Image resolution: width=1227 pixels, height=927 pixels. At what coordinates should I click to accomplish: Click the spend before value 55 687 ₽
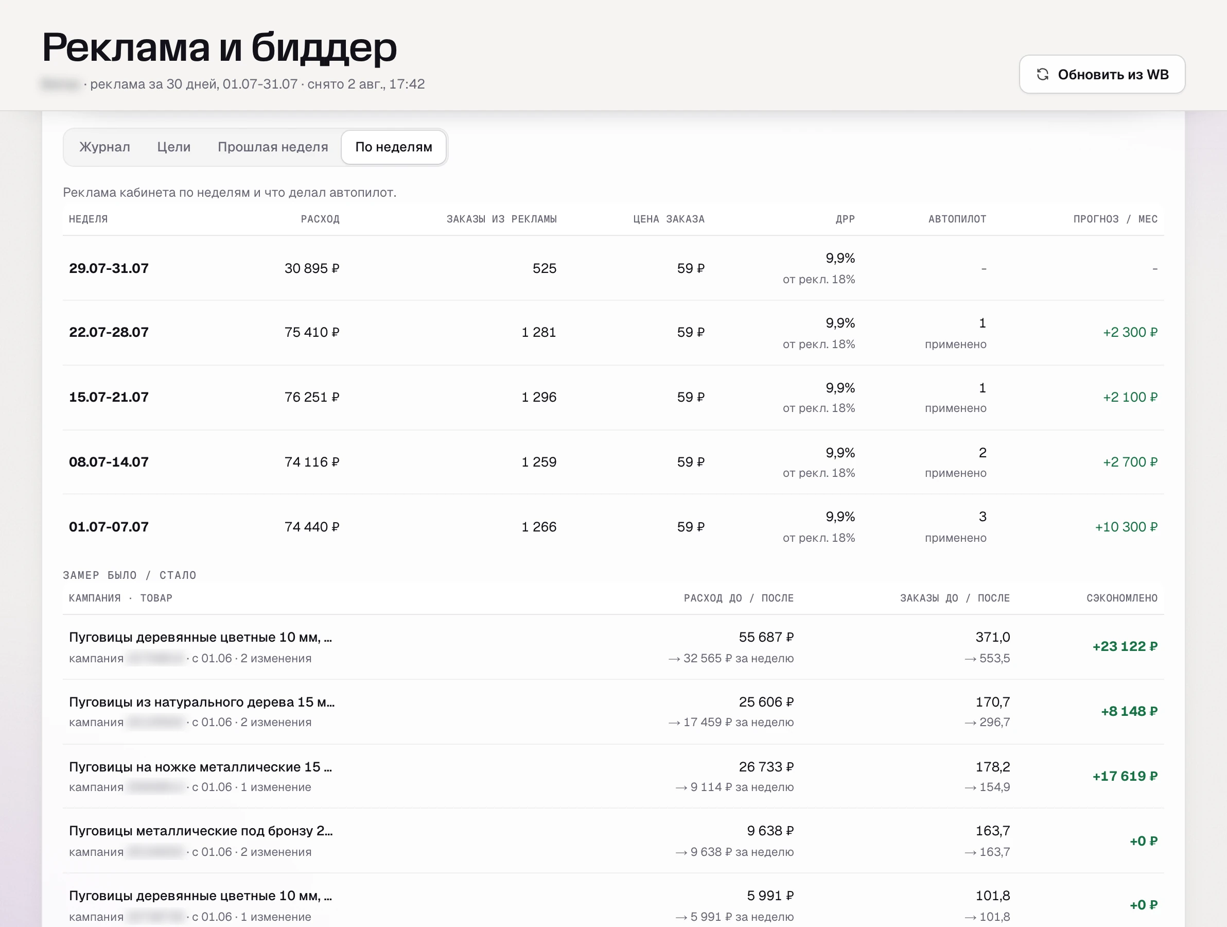tap(766, 637)
